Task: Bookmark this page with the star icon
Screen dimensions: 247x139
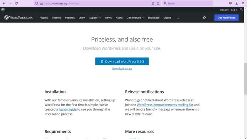Action: [x=158, y=3]
